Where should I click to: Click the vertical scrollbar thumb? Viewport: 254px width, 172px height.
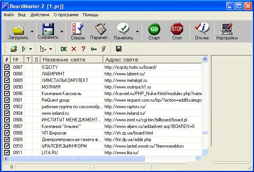(x=205, y=133)
